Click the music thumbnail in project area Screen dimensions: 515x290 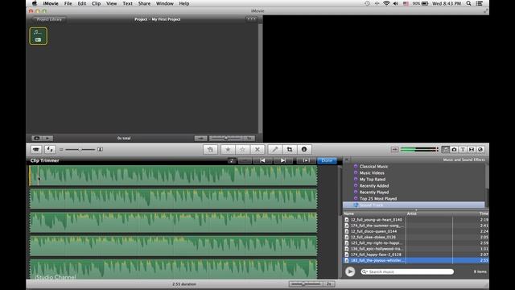click(38, 35)
